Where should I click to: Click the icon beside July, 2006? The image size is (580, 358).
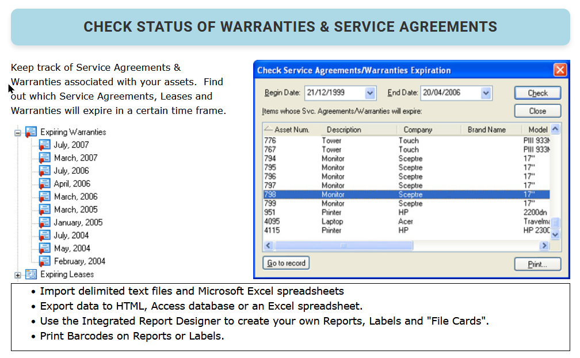tap(44, 171)
